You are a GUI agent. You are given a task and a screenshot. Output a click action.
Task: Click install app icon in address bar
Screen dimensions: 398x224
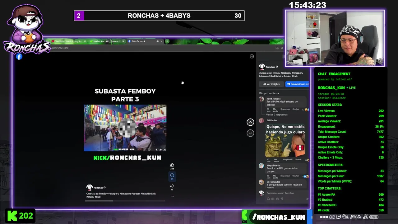277,48
